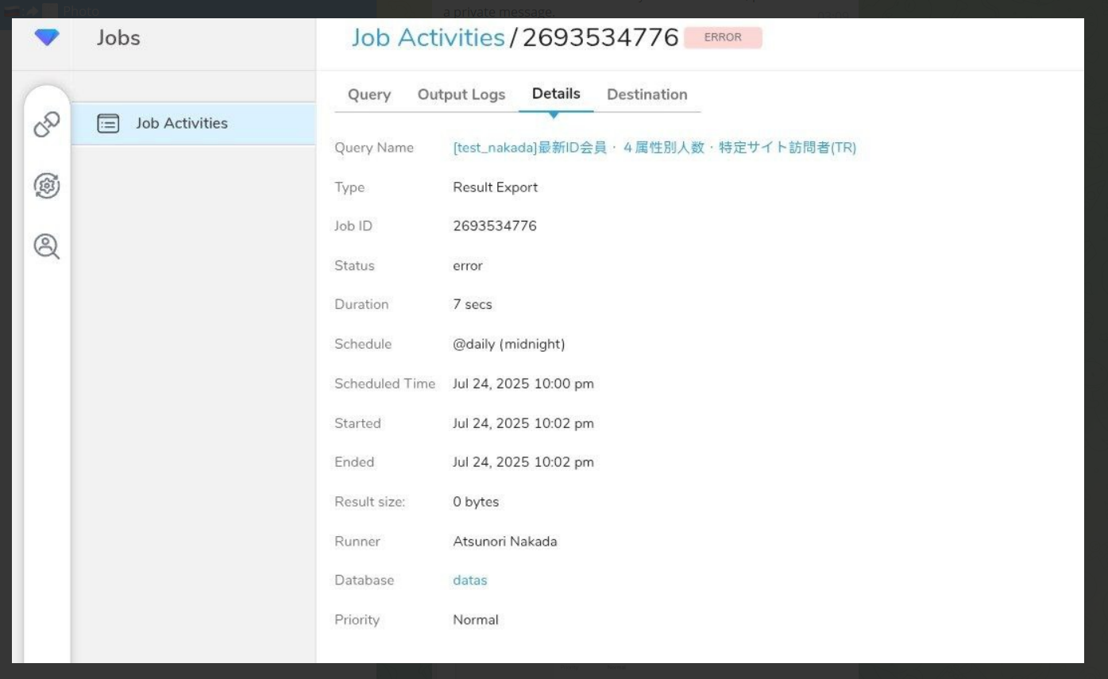Click the Priority value Normal
Viewport: 1108px width, 679px height.
coord(475,619)
